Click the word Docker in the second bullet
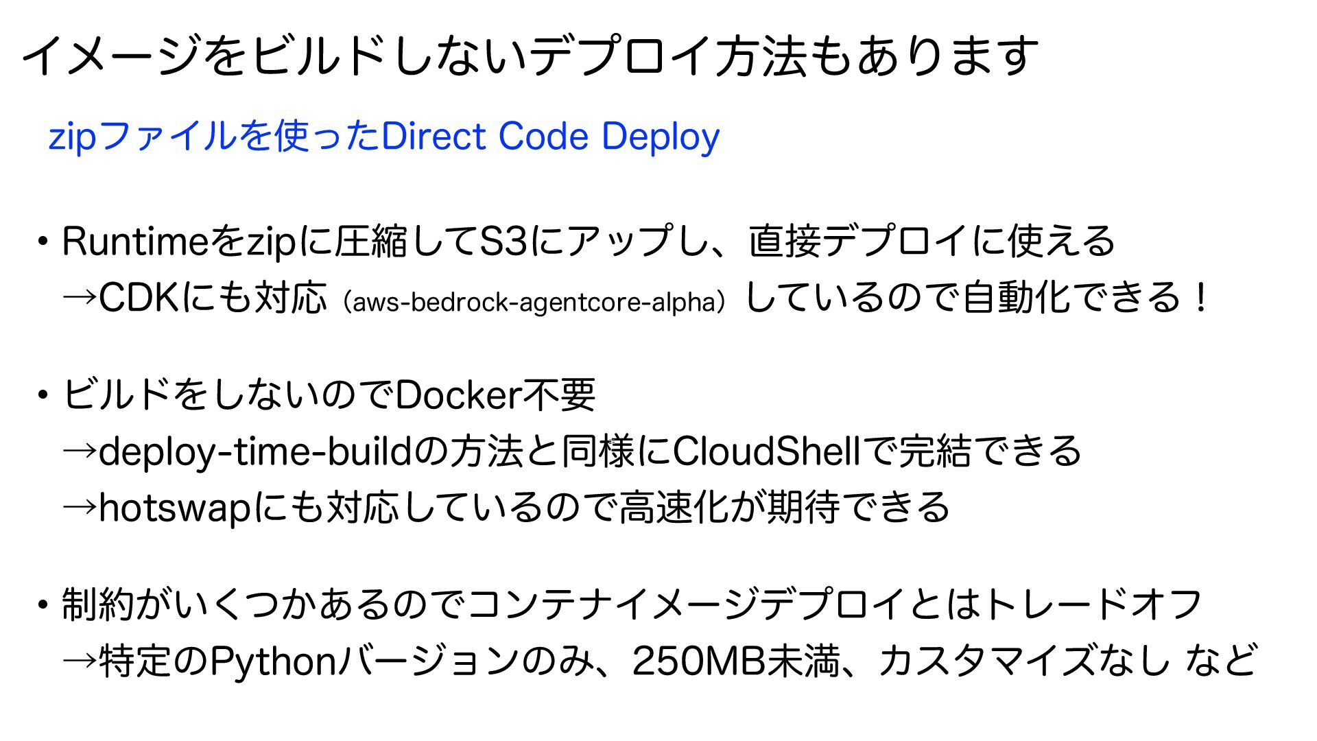Image resolution: width=1317 pixels, height=741 pixels. tap(459, 395)
